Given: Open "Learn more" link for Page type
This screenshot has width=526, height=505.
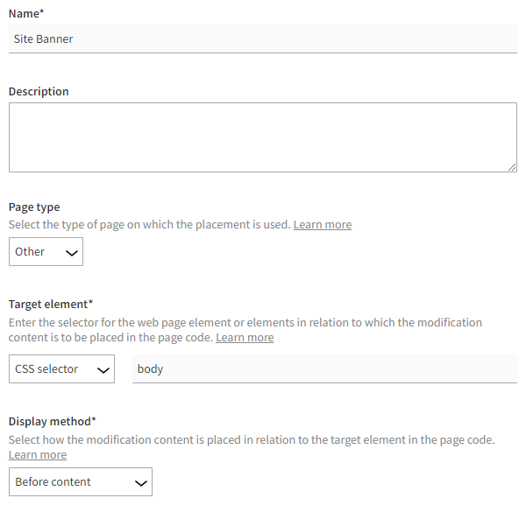Looking at the screenshot, I should pyautogui.click(x=322, y=225).
